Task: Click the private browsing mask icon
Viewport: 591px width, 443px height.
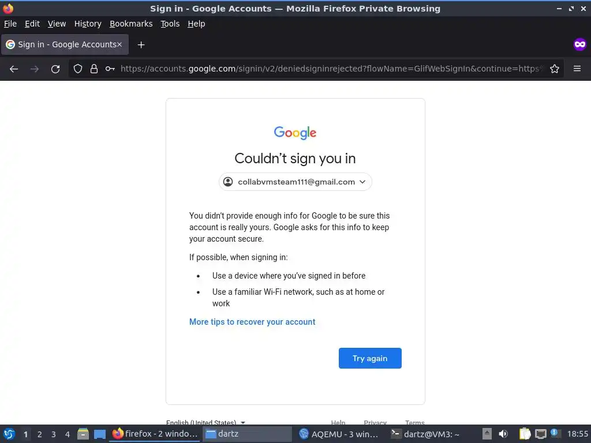Action: (x=579, y=44)
